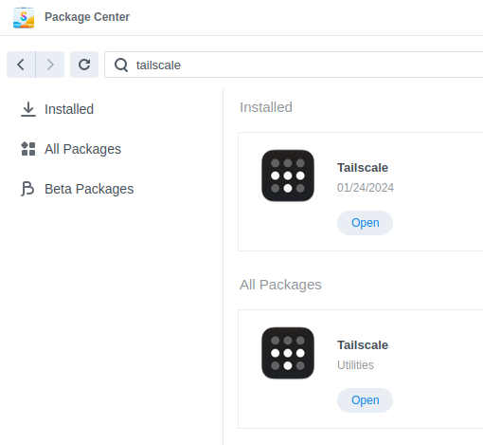Focus the search field containing tailscale
Viewport: 483px width, 445px height.
(x=294, y=65)
